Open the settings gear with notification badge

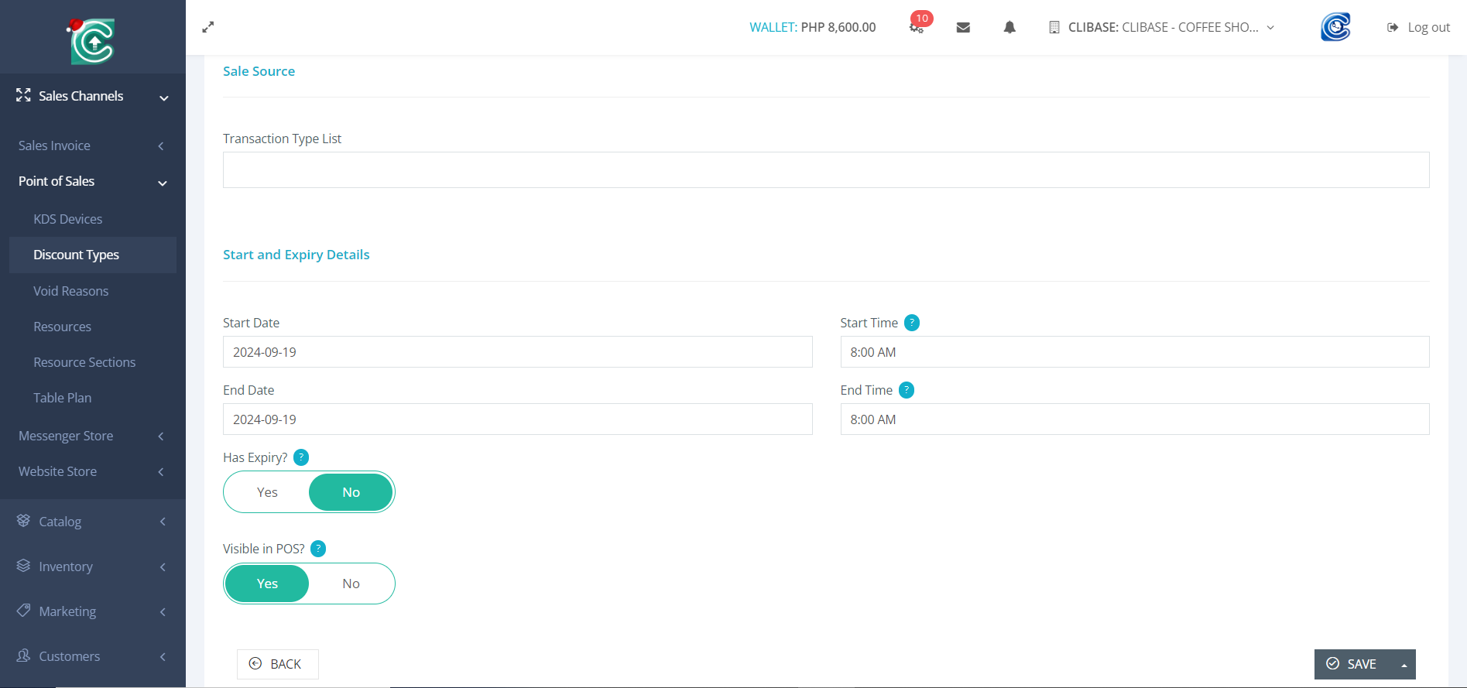[x=917, y=27]
